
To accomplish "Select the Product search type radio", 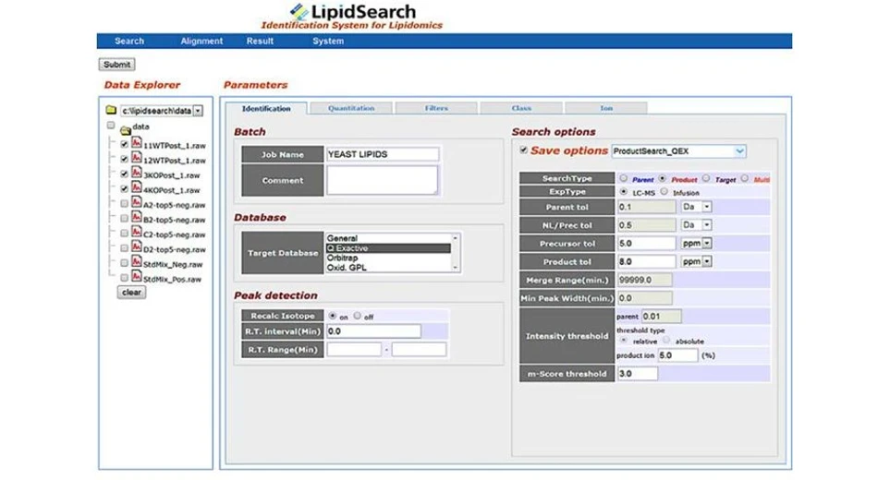I will pyautogui.click(x=662, y=178).
